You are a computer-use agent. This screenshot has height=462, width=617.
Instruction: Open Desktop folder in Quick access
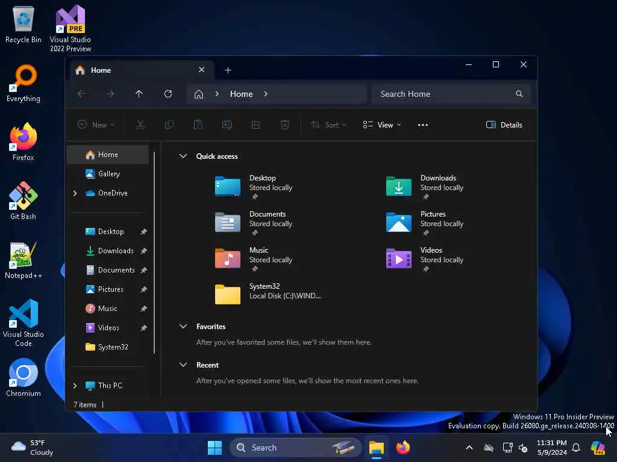pyautogui.click(x=254, y=186)
